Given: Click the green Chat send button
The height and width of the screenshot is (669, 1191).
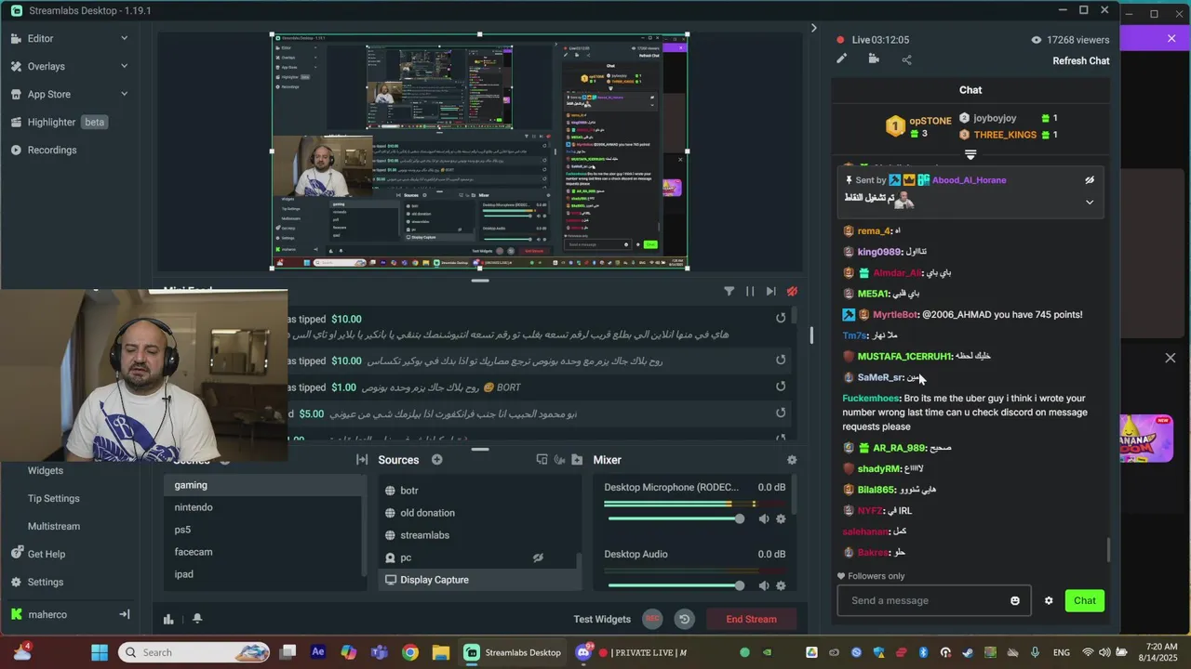Looking at the screenshot, I should coord(1085,600).
